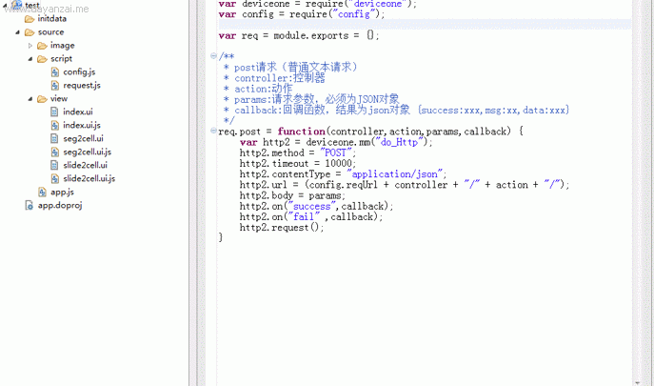Image resolution: width=654 pixels, height=386 pixels.
Task: Click the http2.request() call line
Action: click(x=282, y=228)
